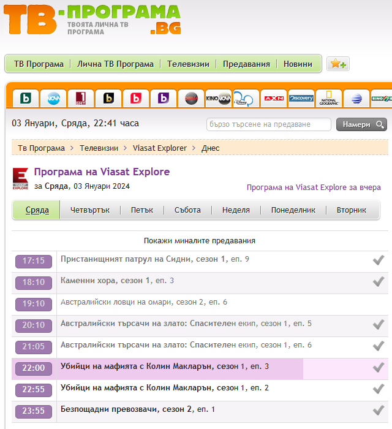Click the 22:00 time badge

point(34,368)
